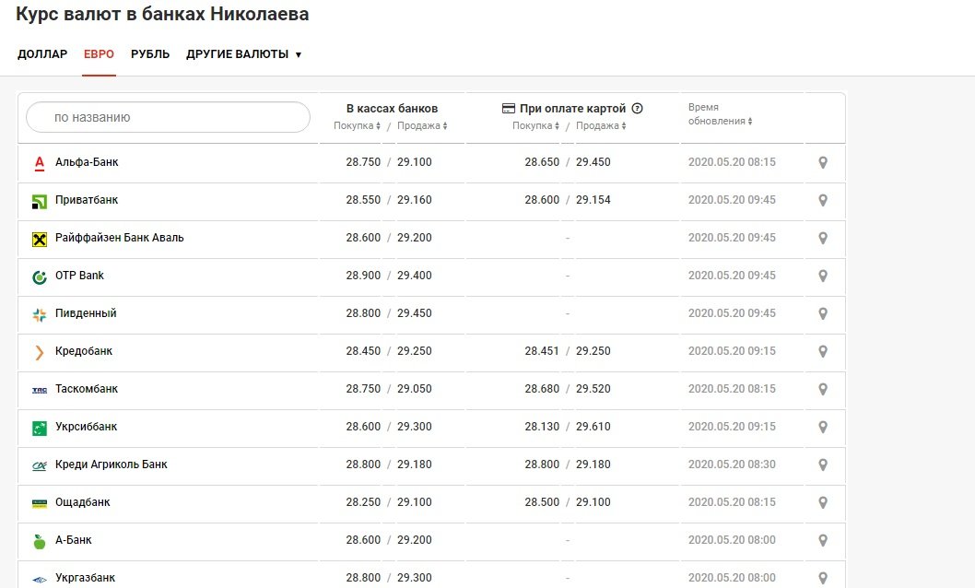Open map pin for Приватбанк row
This screenshot has width=975, height=588.
(x=823, y=201)
